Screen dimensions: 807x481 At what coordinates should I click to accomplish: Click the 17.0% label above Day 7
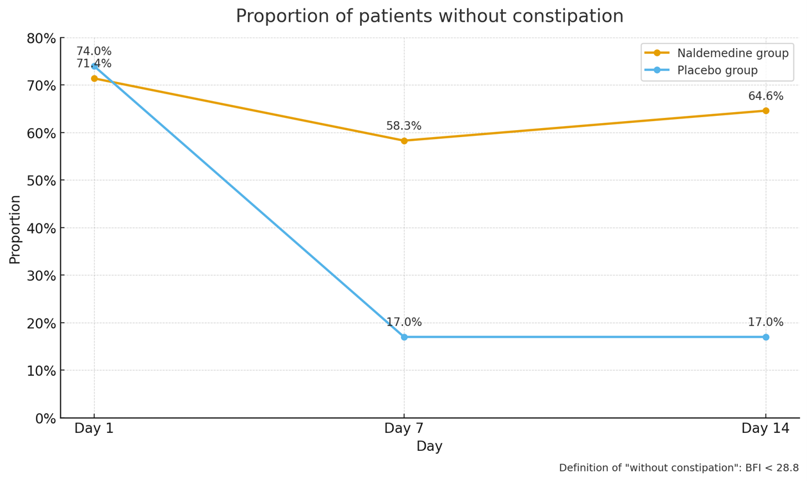(x=403, y=322)
